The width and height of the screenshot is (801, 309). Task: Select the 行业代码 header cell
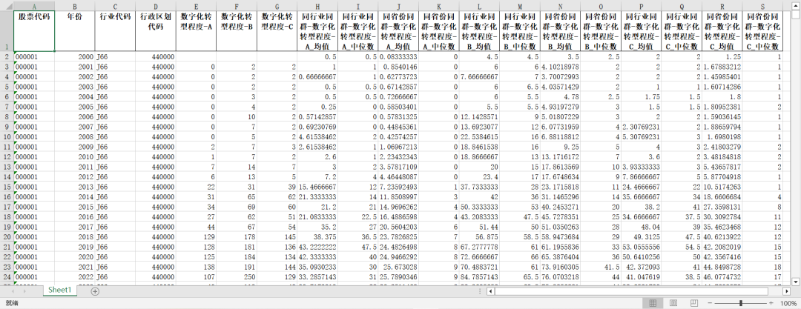coord(115,30)
